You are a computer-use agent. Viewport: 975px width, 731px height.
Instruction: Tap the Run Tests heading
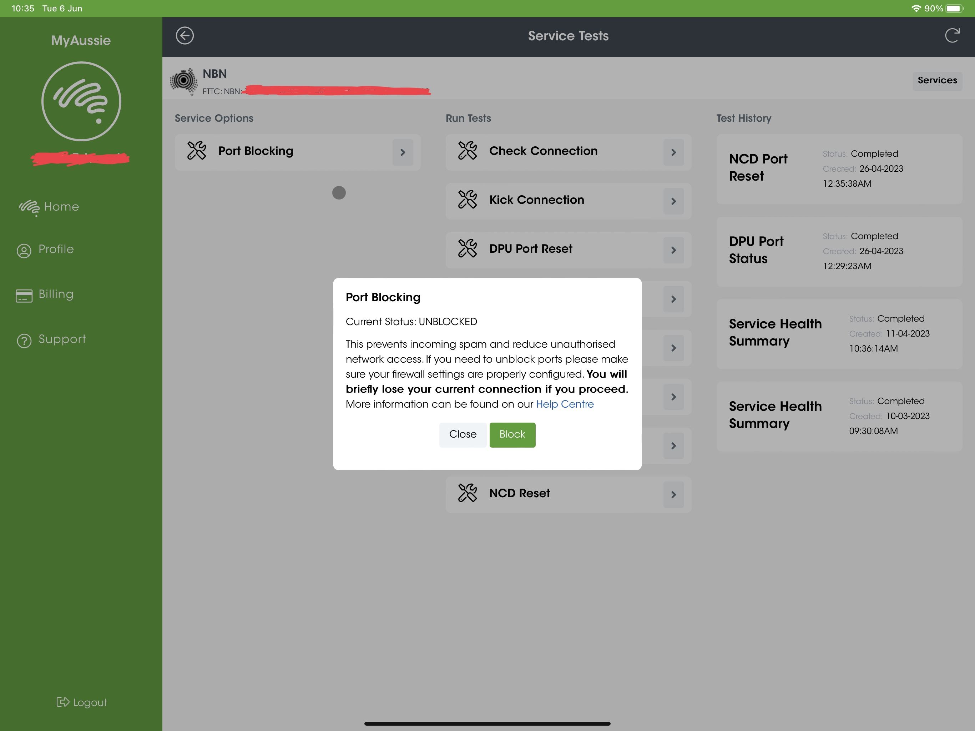(468, 118)
